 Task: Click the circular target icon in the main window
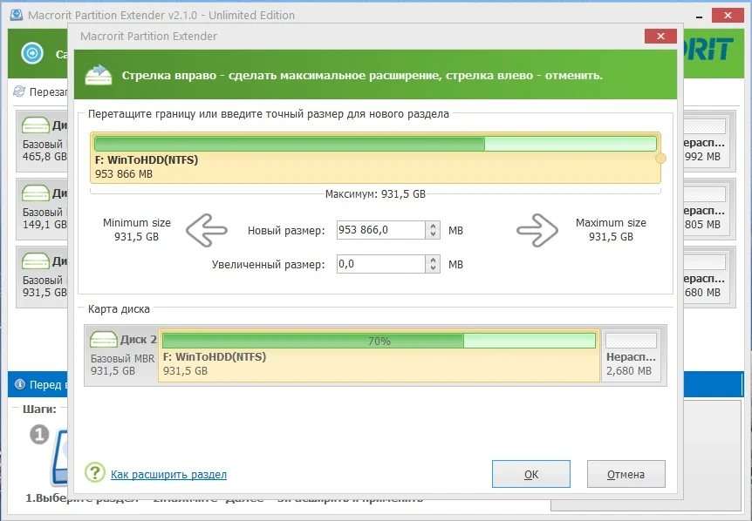(32, 52)
